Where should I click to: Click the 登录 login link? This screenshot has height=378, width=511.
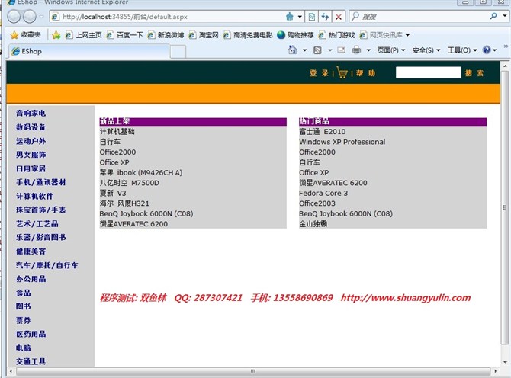[319, 73]
